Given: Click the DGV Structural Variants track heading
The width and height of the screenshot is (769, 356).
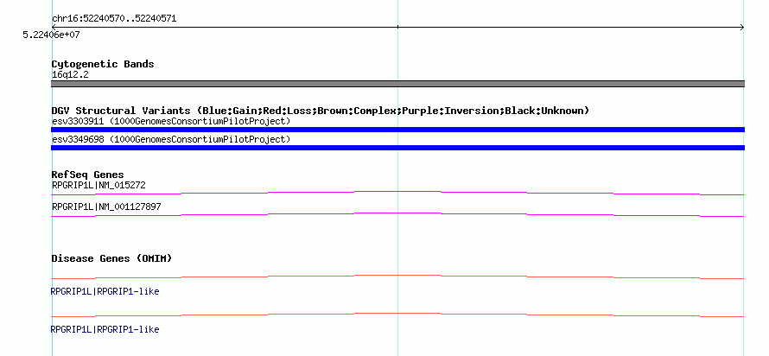Looking at the screenshot, I should pos(321,111).
